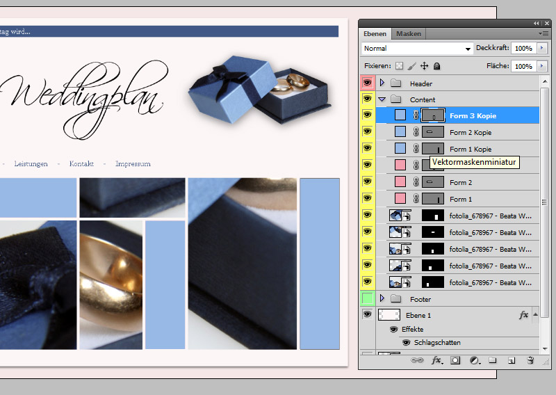Click the lock all padlock icon
Image resolution: width=556 pixels, height=395 pixels.
coord(436,66)
